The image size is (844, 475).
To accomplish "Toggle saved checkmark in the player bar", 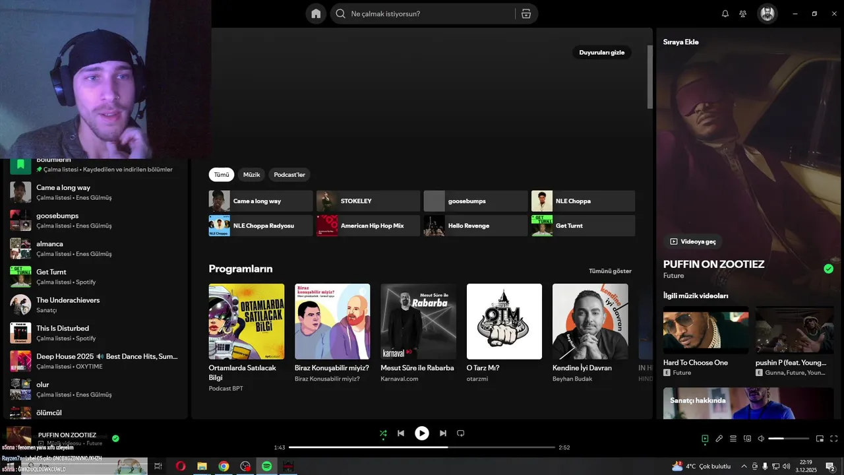I will point(115,438).
